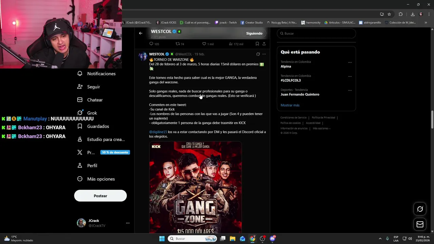Show hidden tray icons chevron

coord(380,239)
